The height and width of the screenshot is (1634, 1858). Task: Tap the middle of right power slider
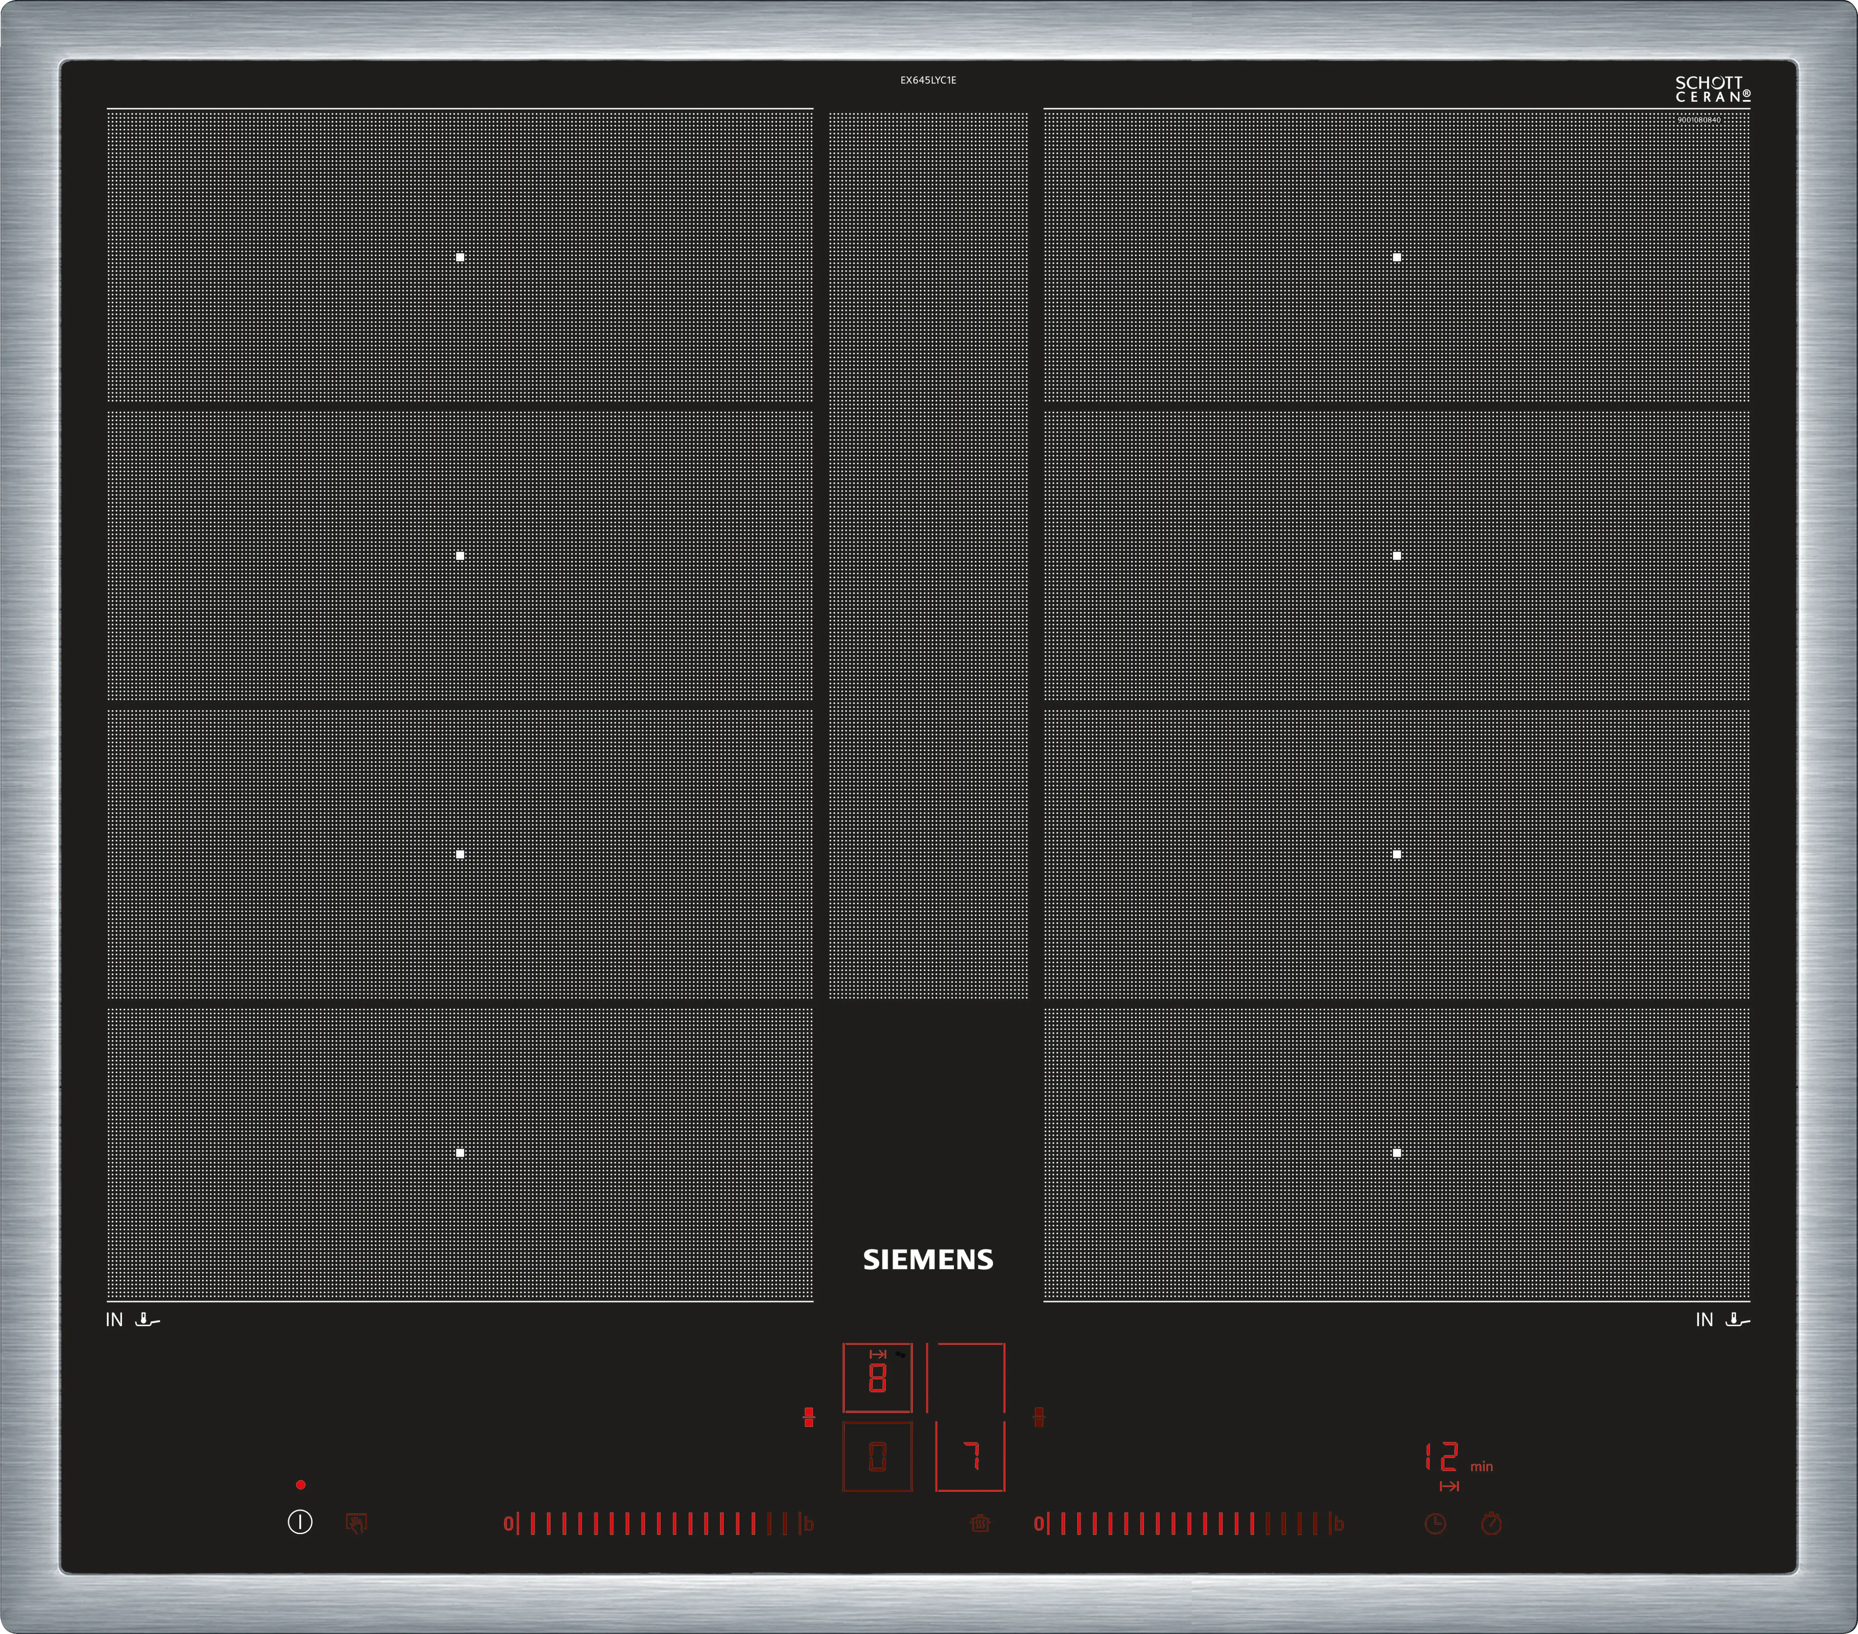pyautogui.click(x=1188, y=1524)
